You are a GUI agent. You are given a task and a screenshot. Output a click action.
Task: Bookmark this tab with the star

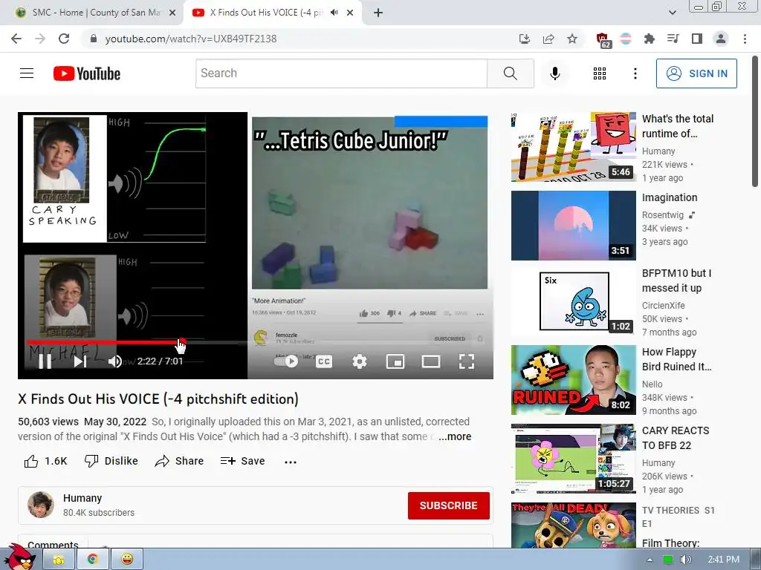[572, 39]
